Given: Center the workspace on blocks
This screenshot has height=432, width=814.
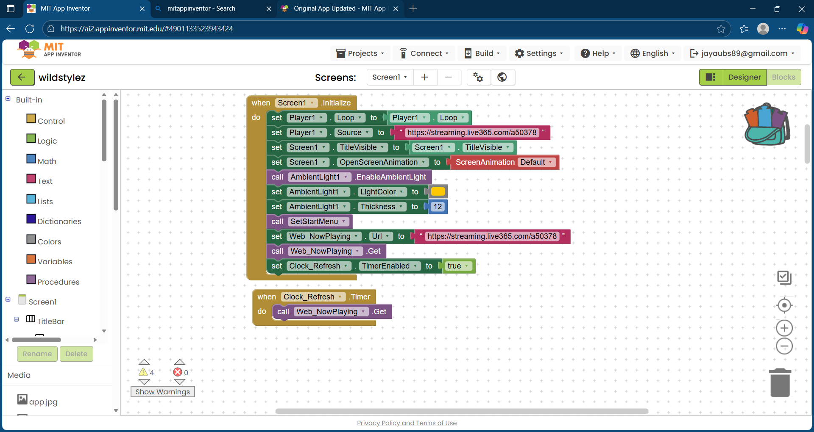Looking at the screenshot, I should click(x=784, y=305).
